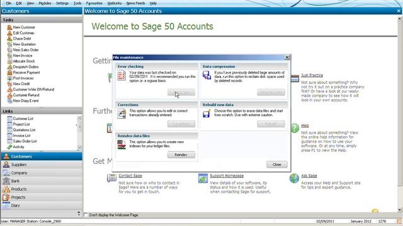
Task: Open the Help menu in menu bar
Action: pos(153,3)
